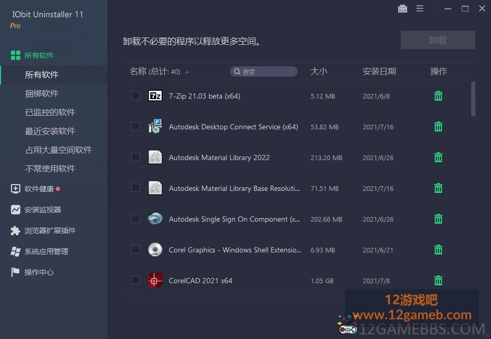Click the Autodesk Material Library 2022 file icon
This screenshot has width=491, height=339.
point(155,157)
